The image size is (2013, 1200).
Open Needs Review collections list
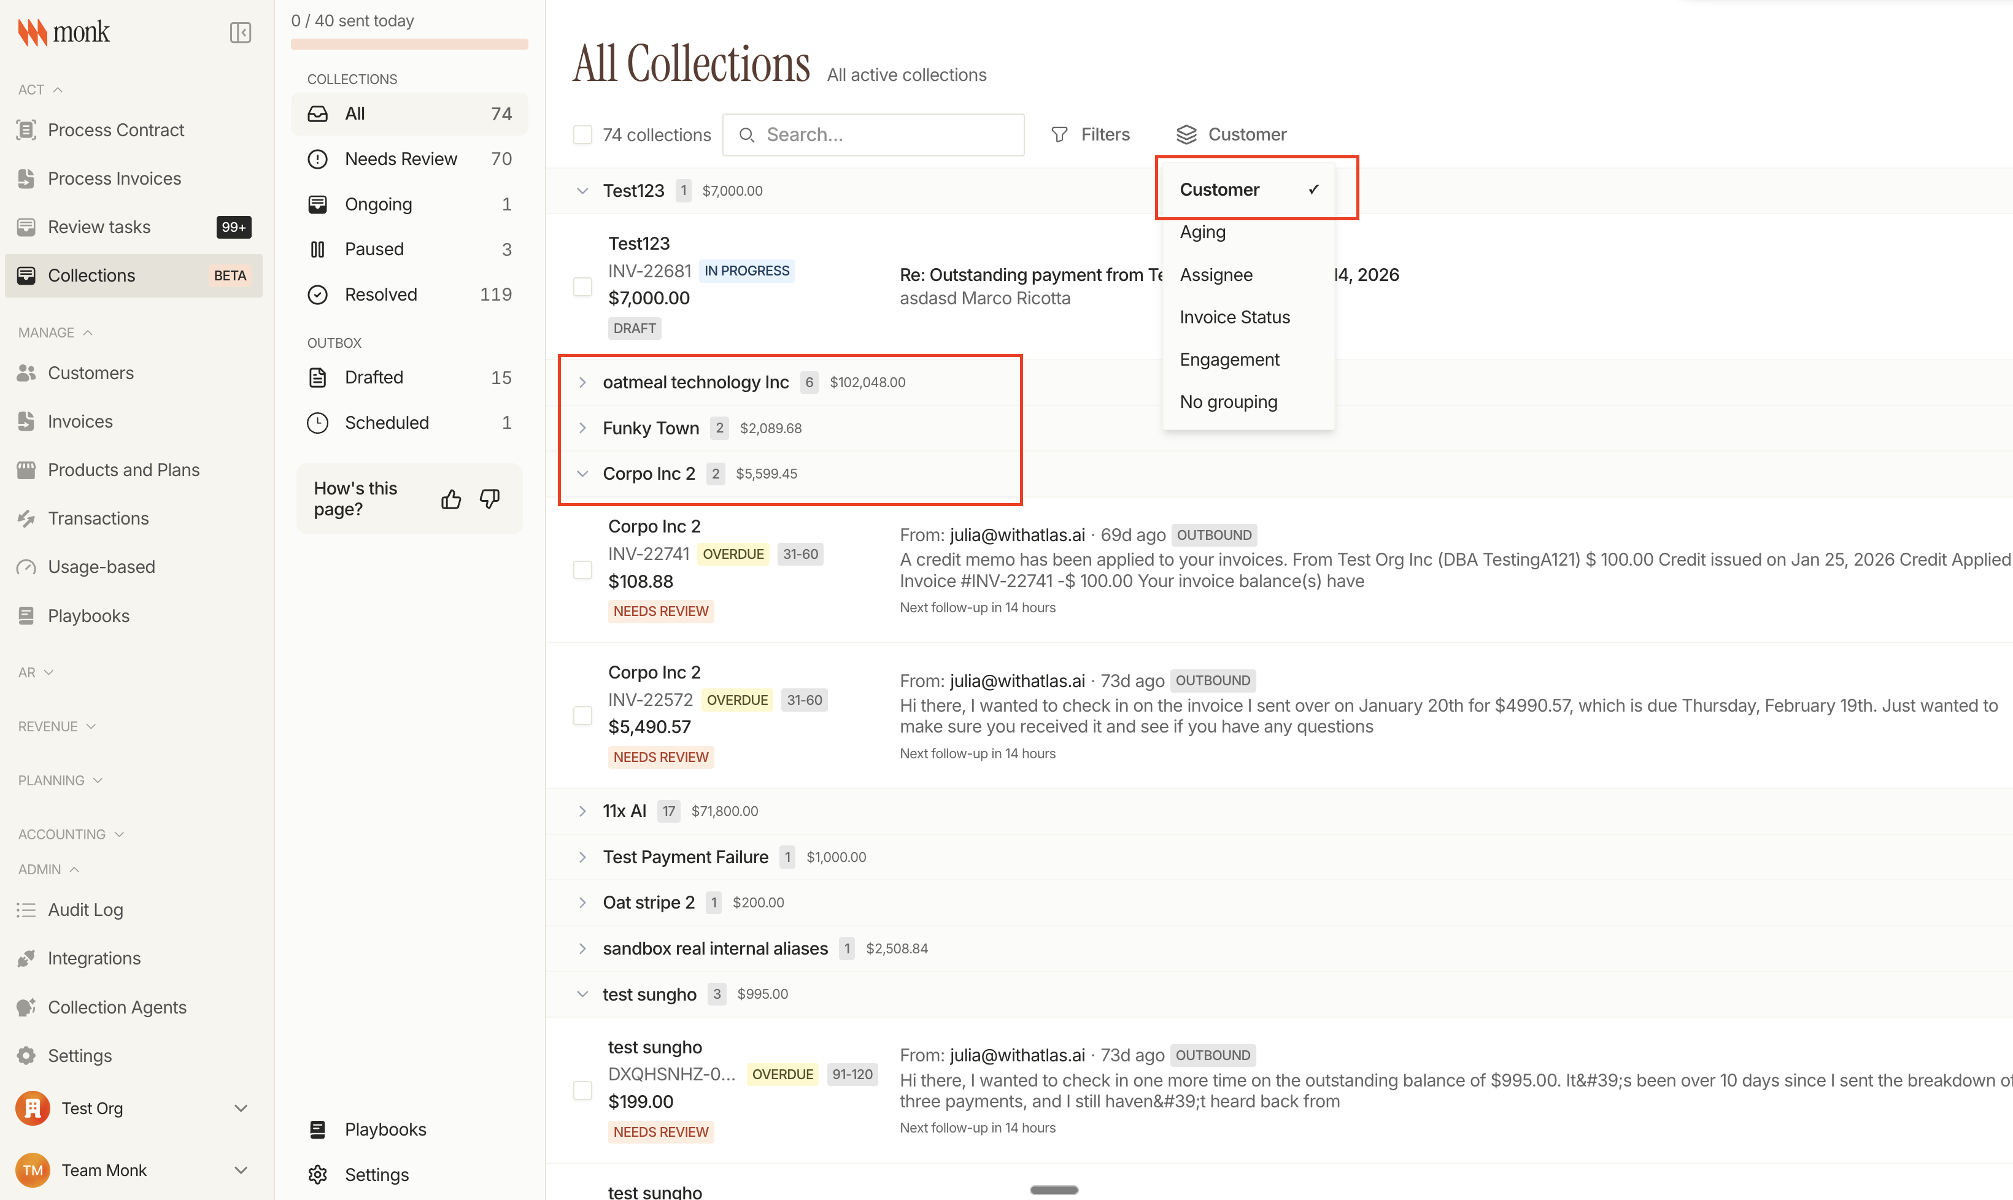click(x=400, y=158)
